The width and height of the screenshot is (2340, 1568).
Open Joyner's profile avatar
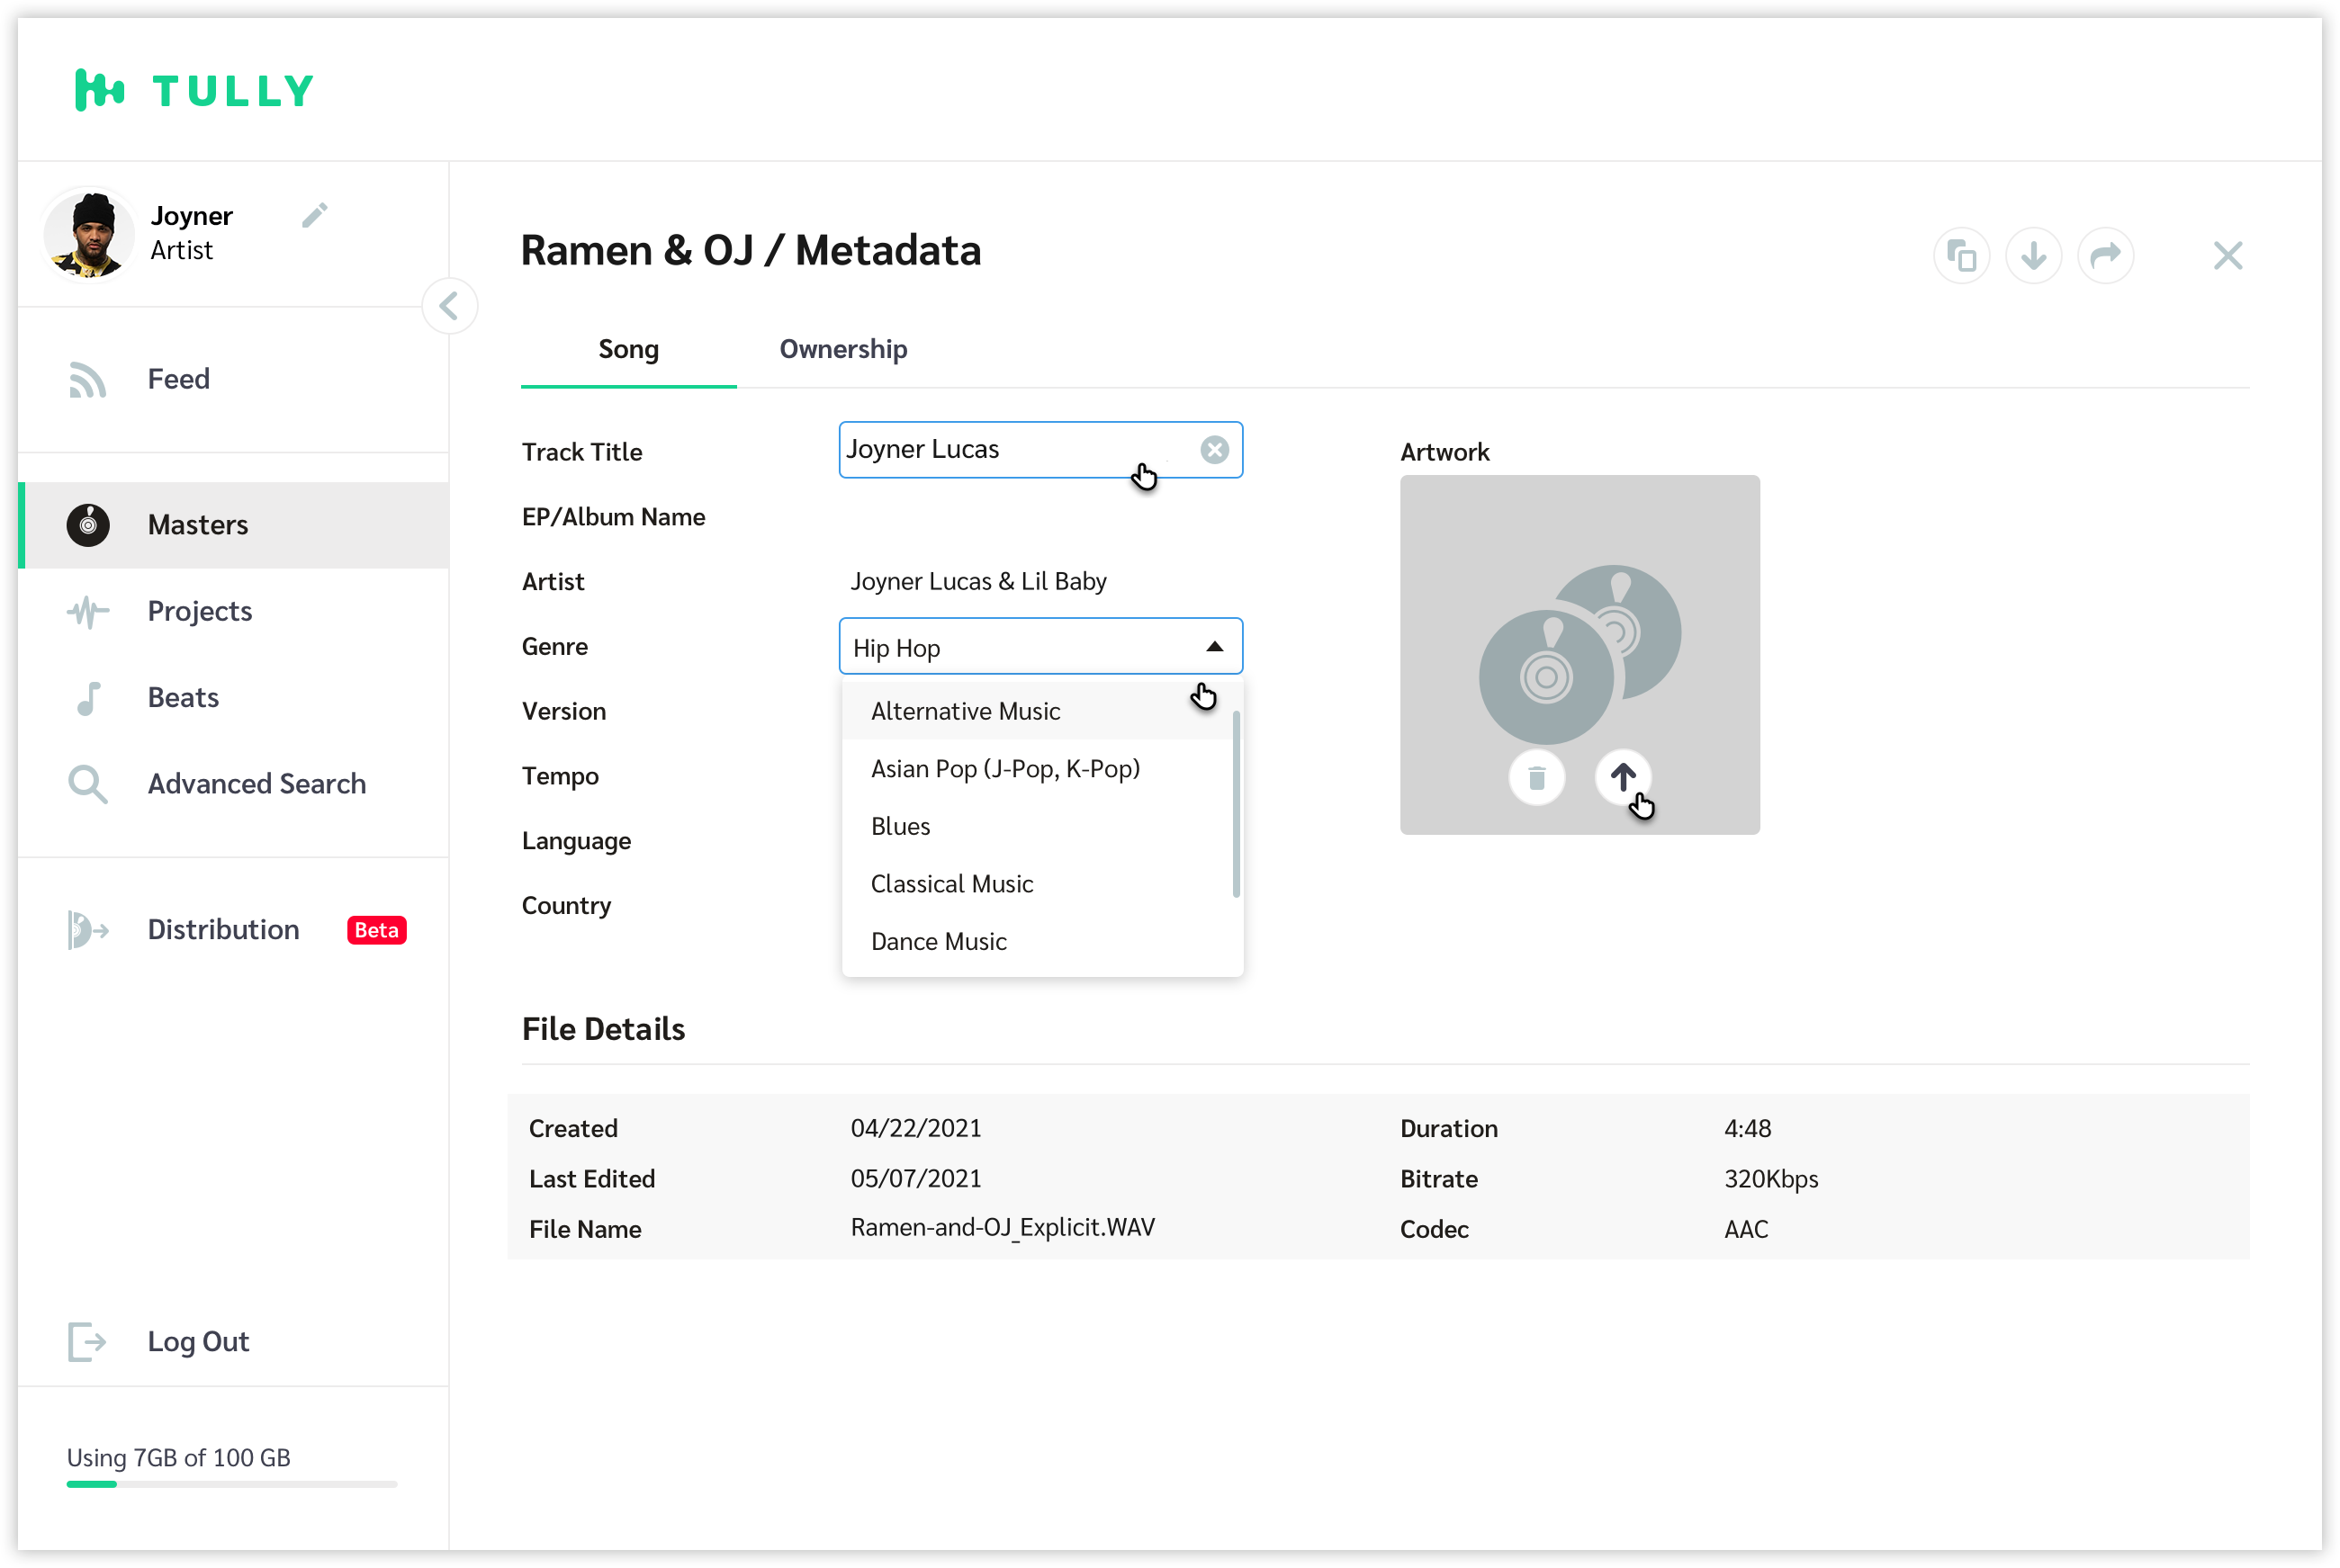[89, 234]
